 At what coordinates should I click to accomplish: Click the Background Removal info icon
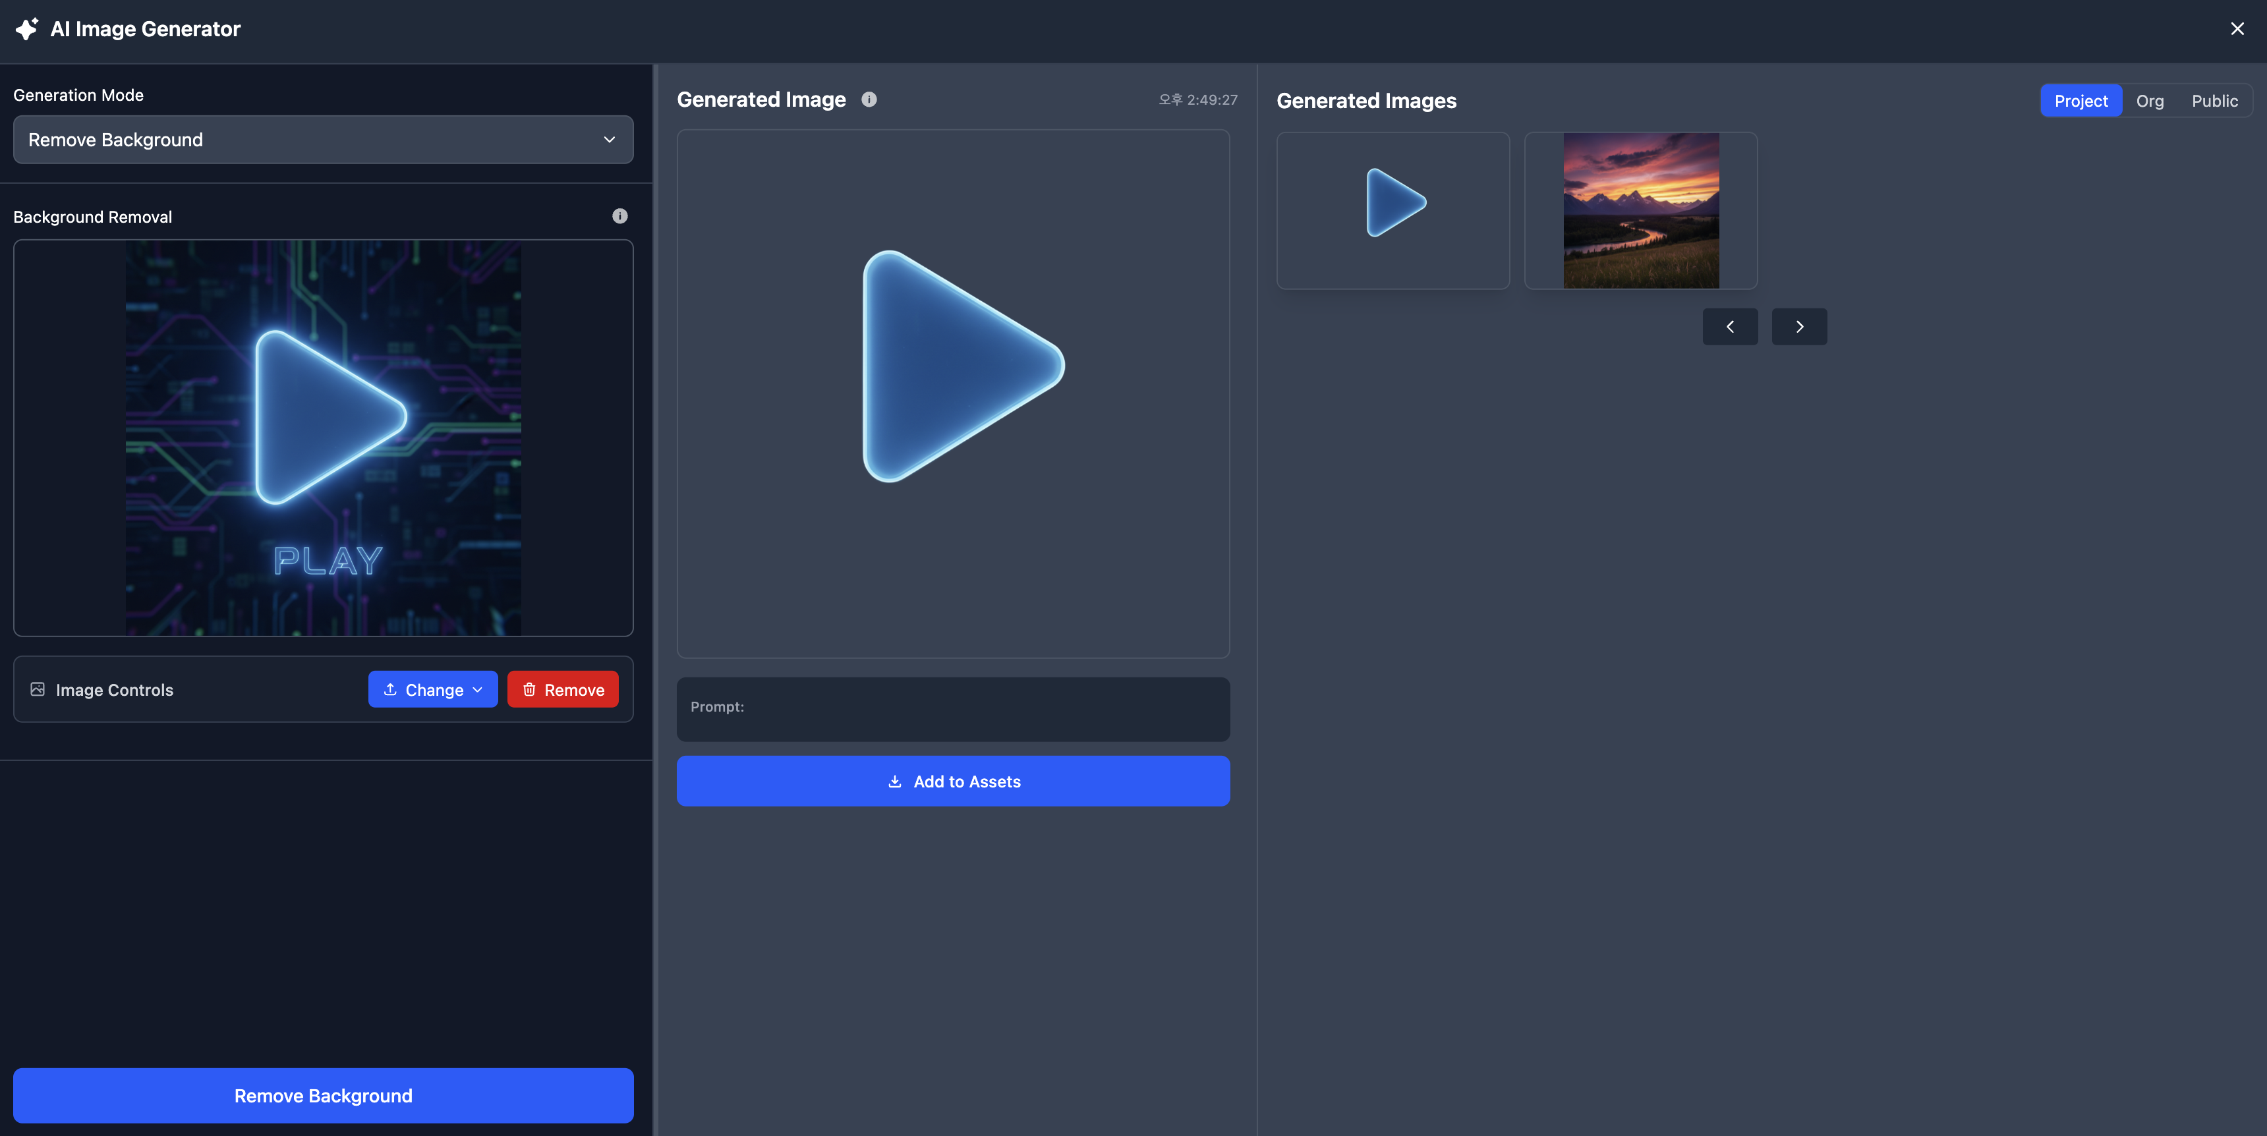[619, 217]
